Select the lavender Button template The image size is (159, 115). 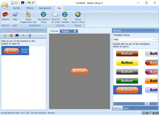[x=151, y=90]
